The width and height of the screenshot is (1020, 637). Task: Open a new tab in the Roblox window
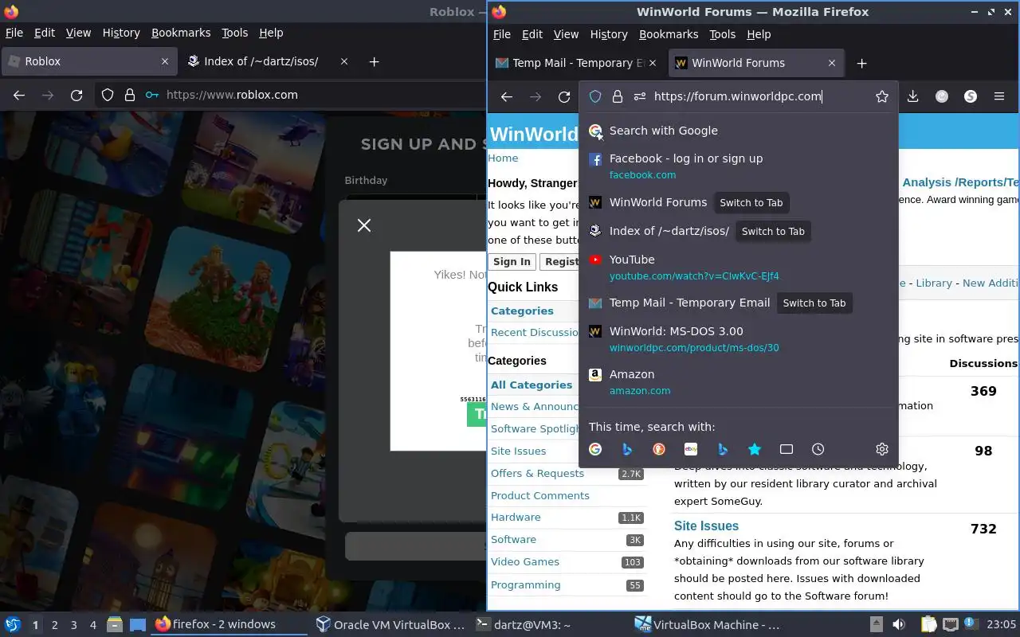tap(374, 61)
